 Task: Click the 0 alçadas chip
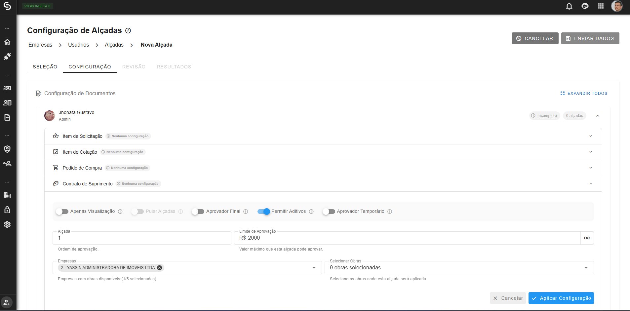point(574,116)
